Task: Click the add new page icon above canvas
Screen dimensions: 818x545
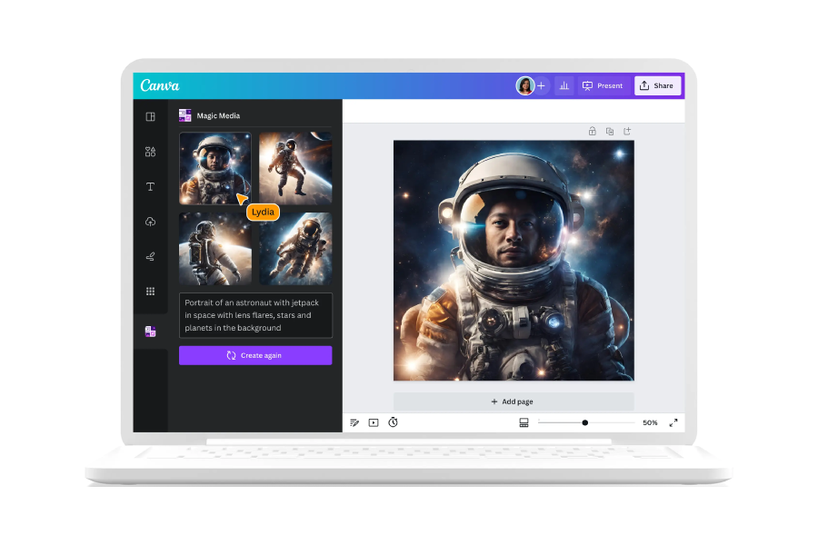Action: point(627,131)
